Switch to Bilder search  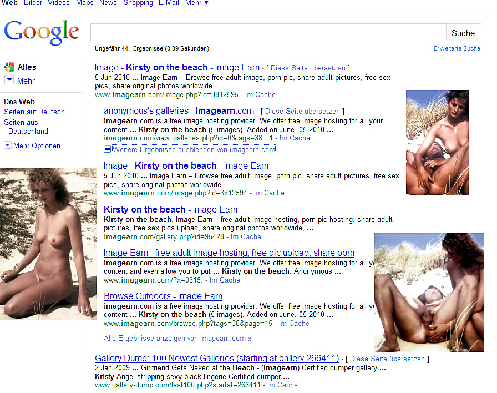click(x=33, y=3)
